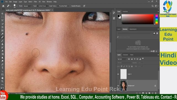177x100 pixels.
Task: Click the pressure-for-size pen icon
Action: click(x=84, y=6)
